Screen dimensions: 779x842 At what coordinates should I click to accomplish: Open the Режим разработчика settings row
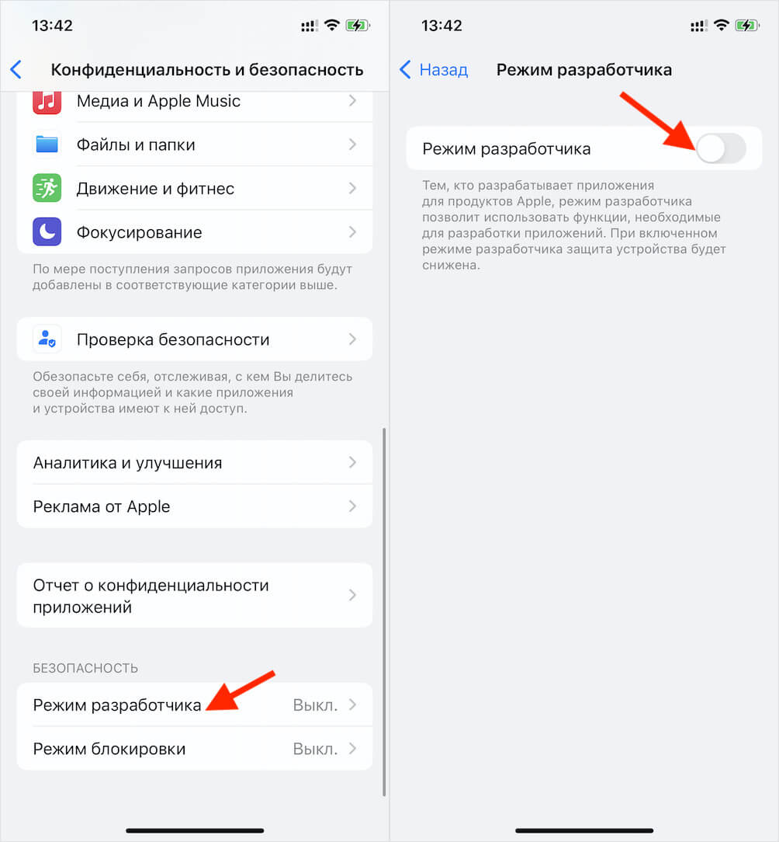(x=195, y=705)
